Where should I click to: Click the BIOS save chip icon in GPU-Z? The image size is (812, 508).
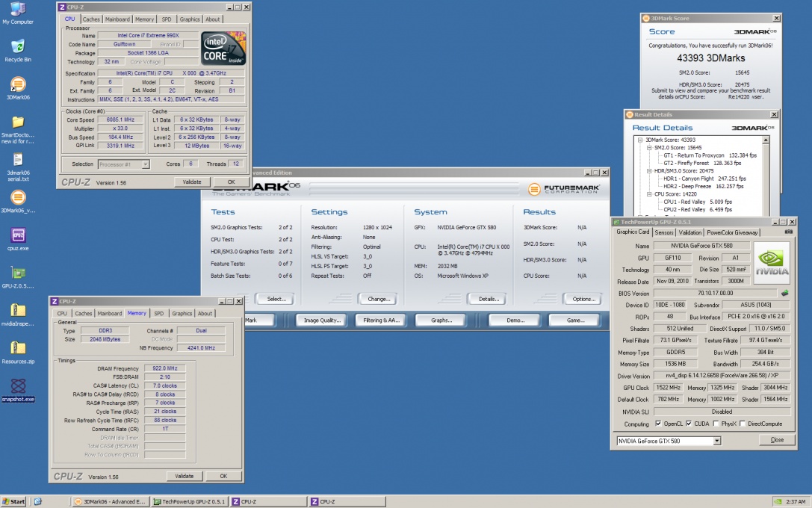point(784,293)
